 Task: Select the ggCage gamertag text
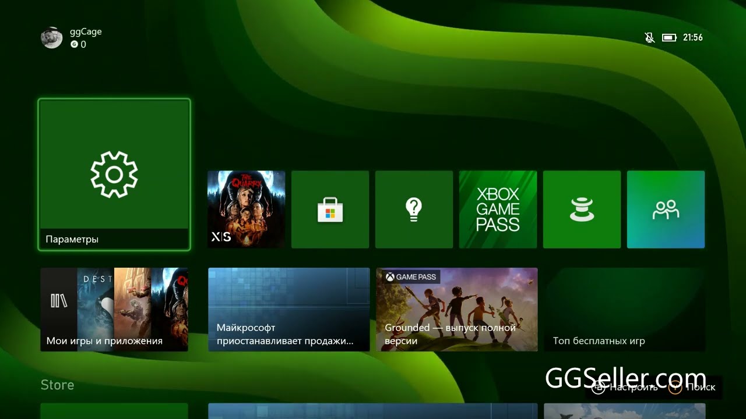[86, 31]
